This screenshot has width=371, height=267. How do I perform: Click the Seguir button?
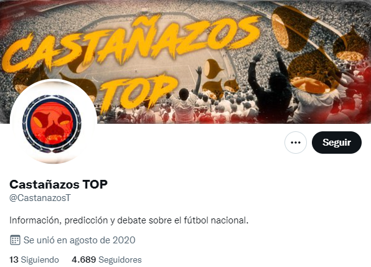(x=337, y=143)
